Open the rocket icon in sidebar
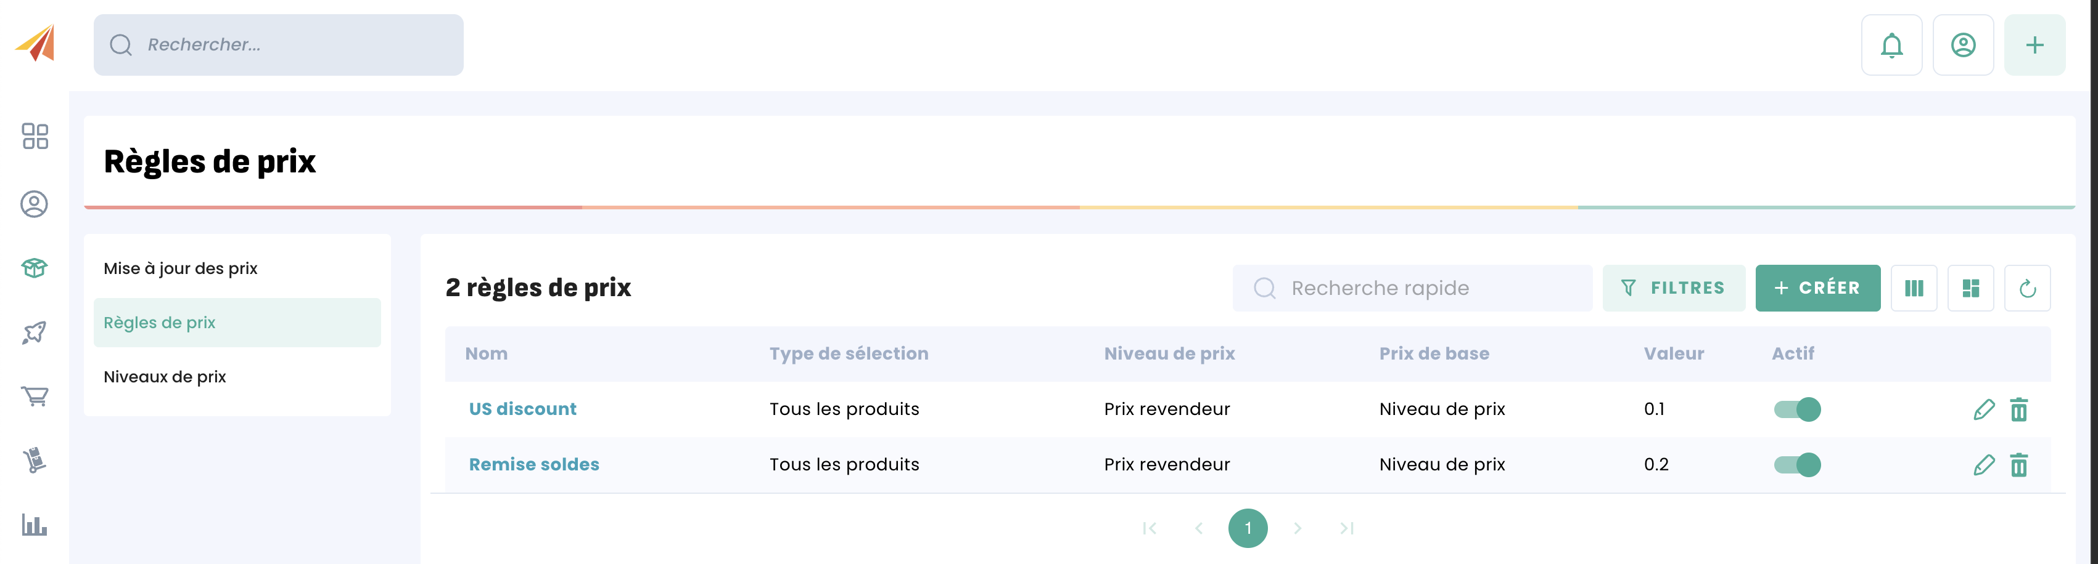 35,332
